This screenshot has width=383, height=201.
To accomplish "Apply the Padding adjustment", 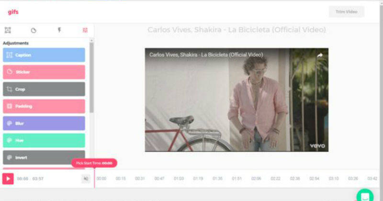I will pos(44,106).
